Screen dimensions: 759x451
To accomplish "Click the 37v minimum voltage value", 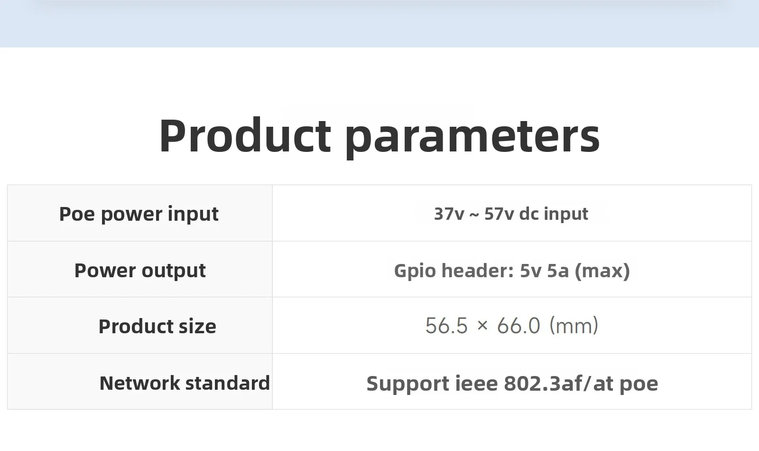I will (x=449, y=214).
